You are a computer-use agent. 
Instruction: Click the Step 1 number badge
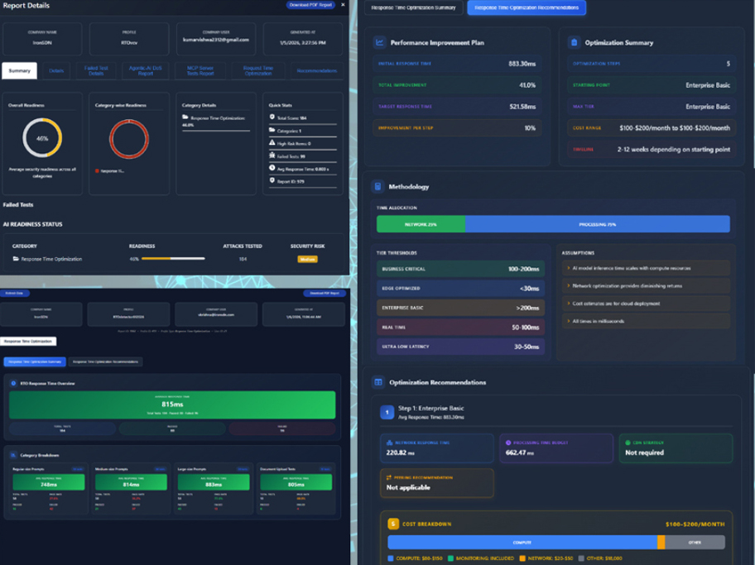tap(387, 412)
